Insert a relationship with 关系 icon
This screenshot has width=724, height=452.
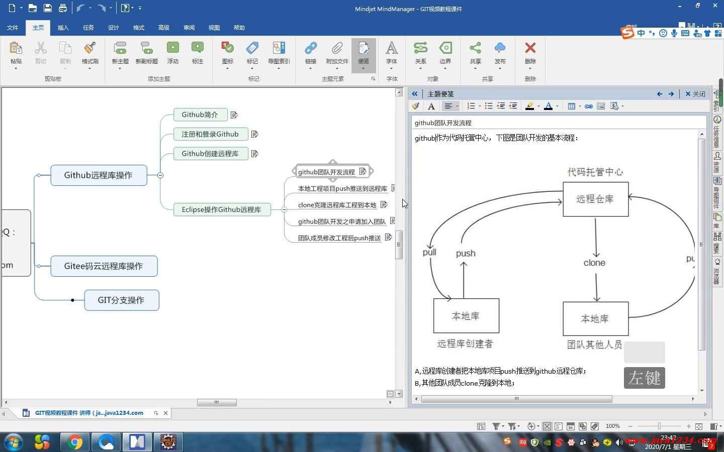pos(420,48)
